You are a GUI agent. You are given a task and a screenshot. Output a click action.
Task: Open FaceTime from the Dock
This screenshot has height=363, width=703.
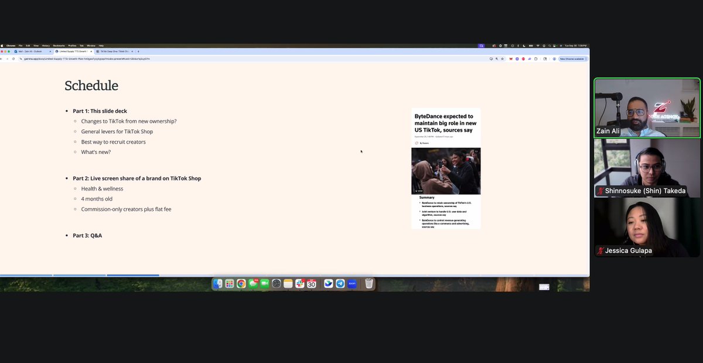265,284
